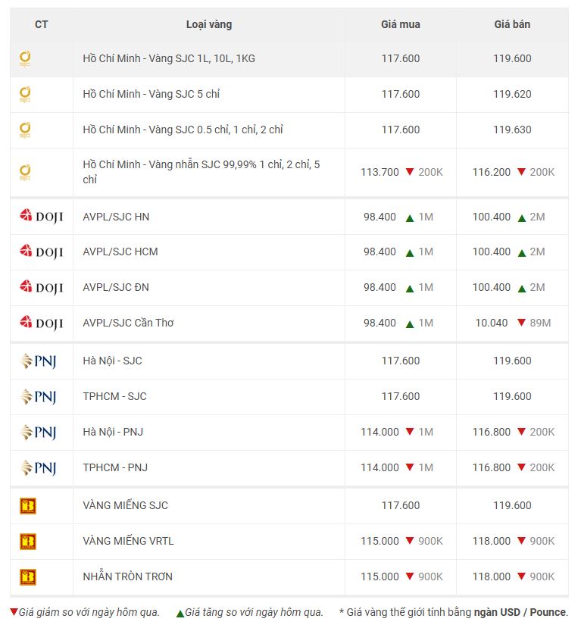Click SJC logo in the 1L, 10L, 1KG row

pyautogui.click(x=25, y=59)
